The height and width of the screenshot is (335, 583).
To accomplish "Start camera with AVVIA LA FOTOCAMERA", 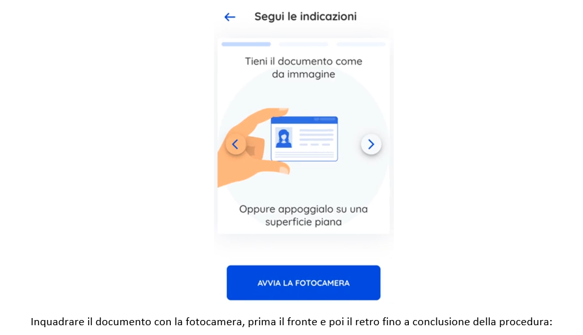I will 303,283.
